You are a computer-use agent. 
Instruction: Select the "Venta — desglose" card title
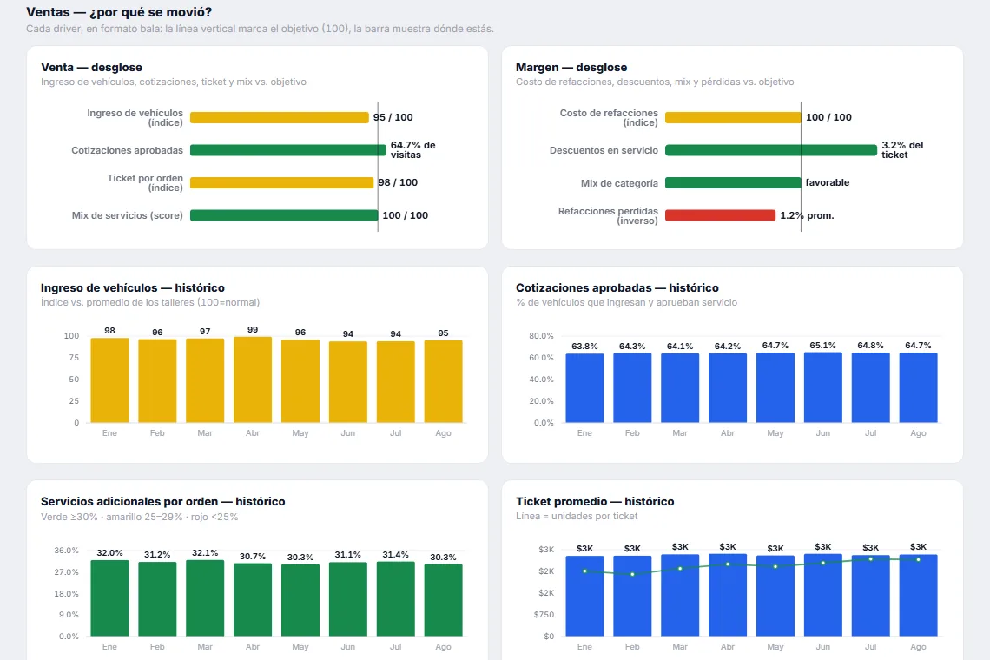(x=91, y=68)
